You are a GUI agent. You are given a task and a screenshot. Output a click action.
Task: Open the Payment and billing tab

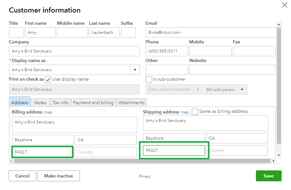click(x=93, y=103)
